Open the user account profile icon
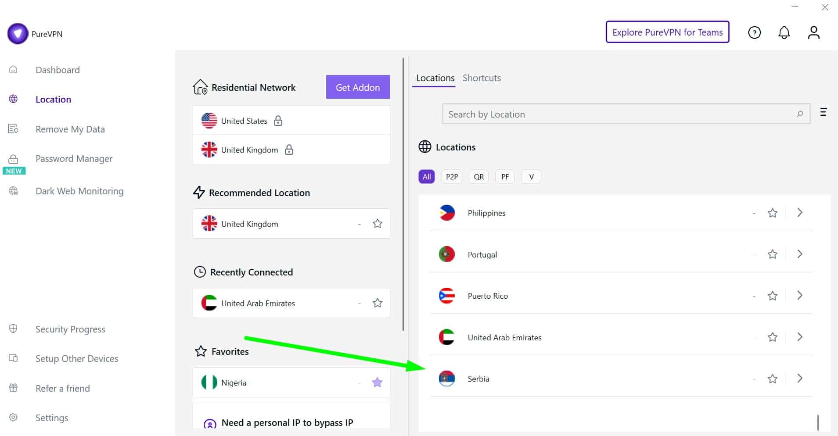This screenshot has width=838, height=436. pos(813,32)
